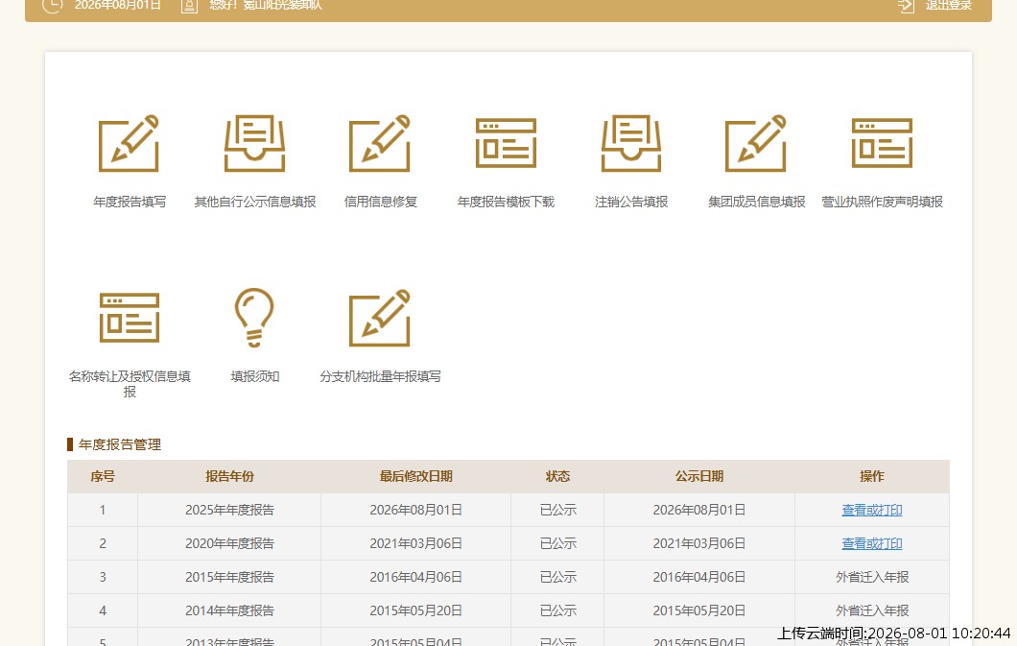Screen dimensions: 1017x646
Task: Click the 退出登录 link
Action: pyautogui.click(x=949, y=5)
